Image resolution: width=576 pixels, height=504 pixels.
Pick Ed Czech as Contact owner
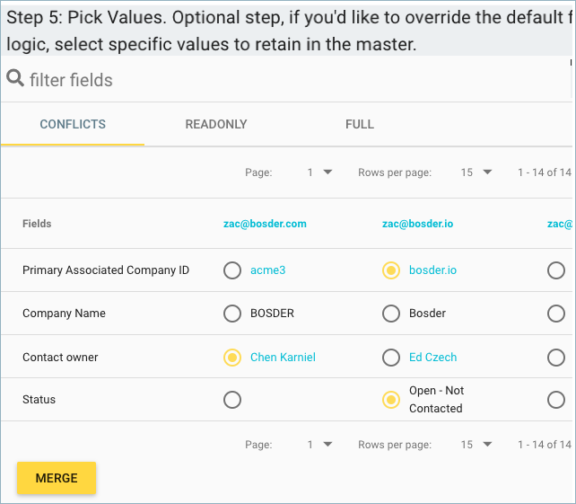coord(391,358)
